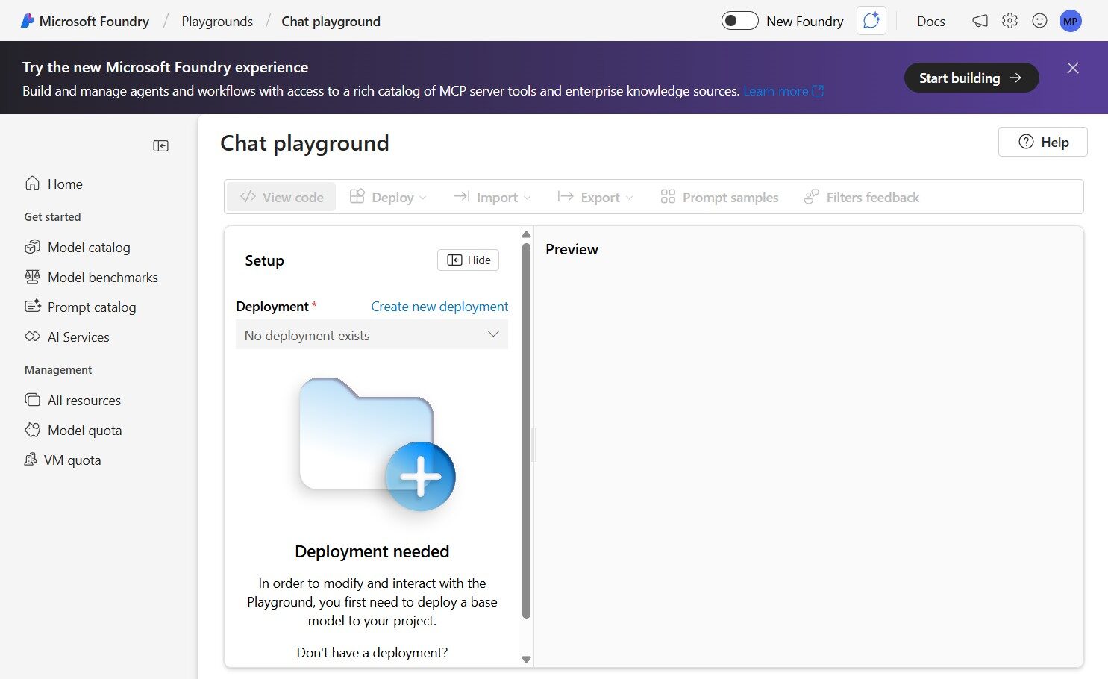Click the sparkle chat assistant icon
Screen dimensions: 1108x679
pyautogui.click(x=871, y=21)
